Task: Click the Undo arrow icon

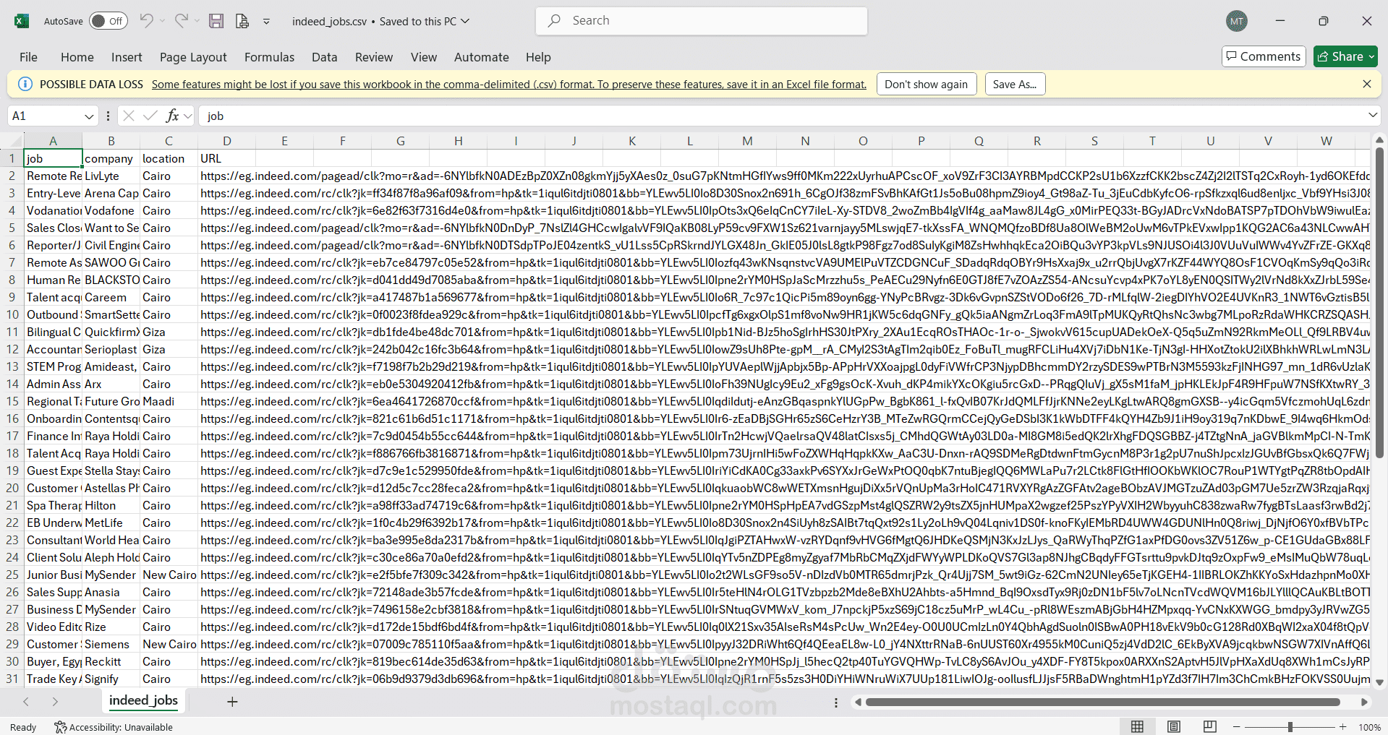Action: pos(146,20)
